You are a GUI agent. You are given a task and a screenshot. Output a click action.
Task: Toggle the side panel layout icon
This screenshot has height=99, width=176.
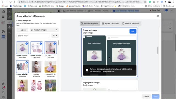point(59,11)
